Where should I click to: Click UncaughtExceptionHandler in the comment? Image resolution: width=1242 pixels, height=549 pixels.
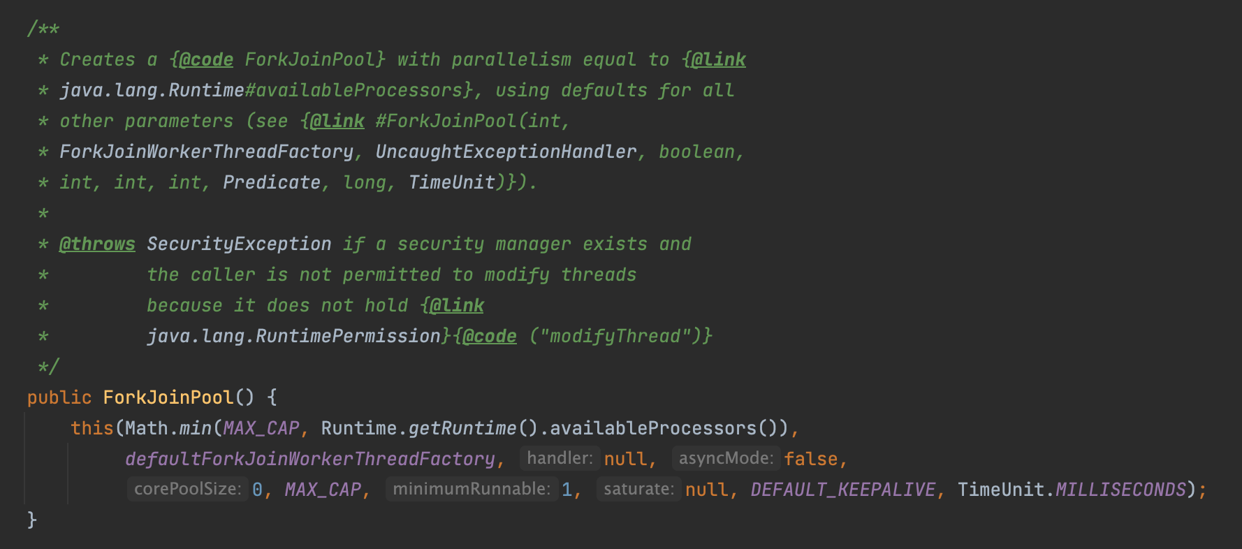[x=506, y=152]
